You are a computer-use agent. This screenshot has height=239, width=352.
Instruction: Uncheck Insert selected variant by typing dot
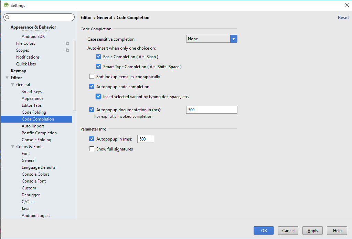pyautogui.click(x=98, y=96)
